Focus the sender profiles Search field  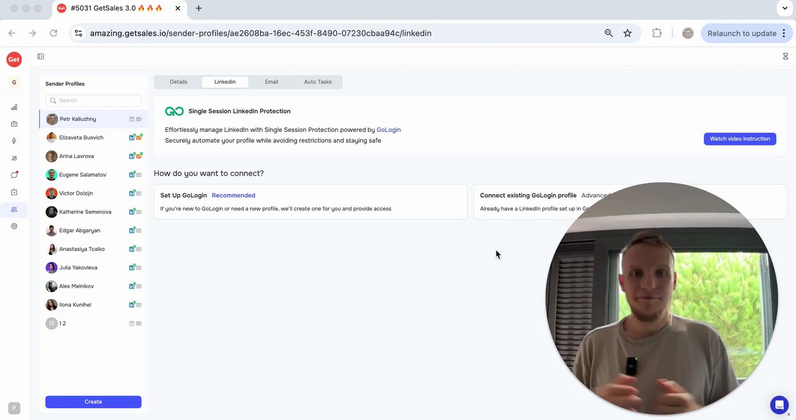93,100
